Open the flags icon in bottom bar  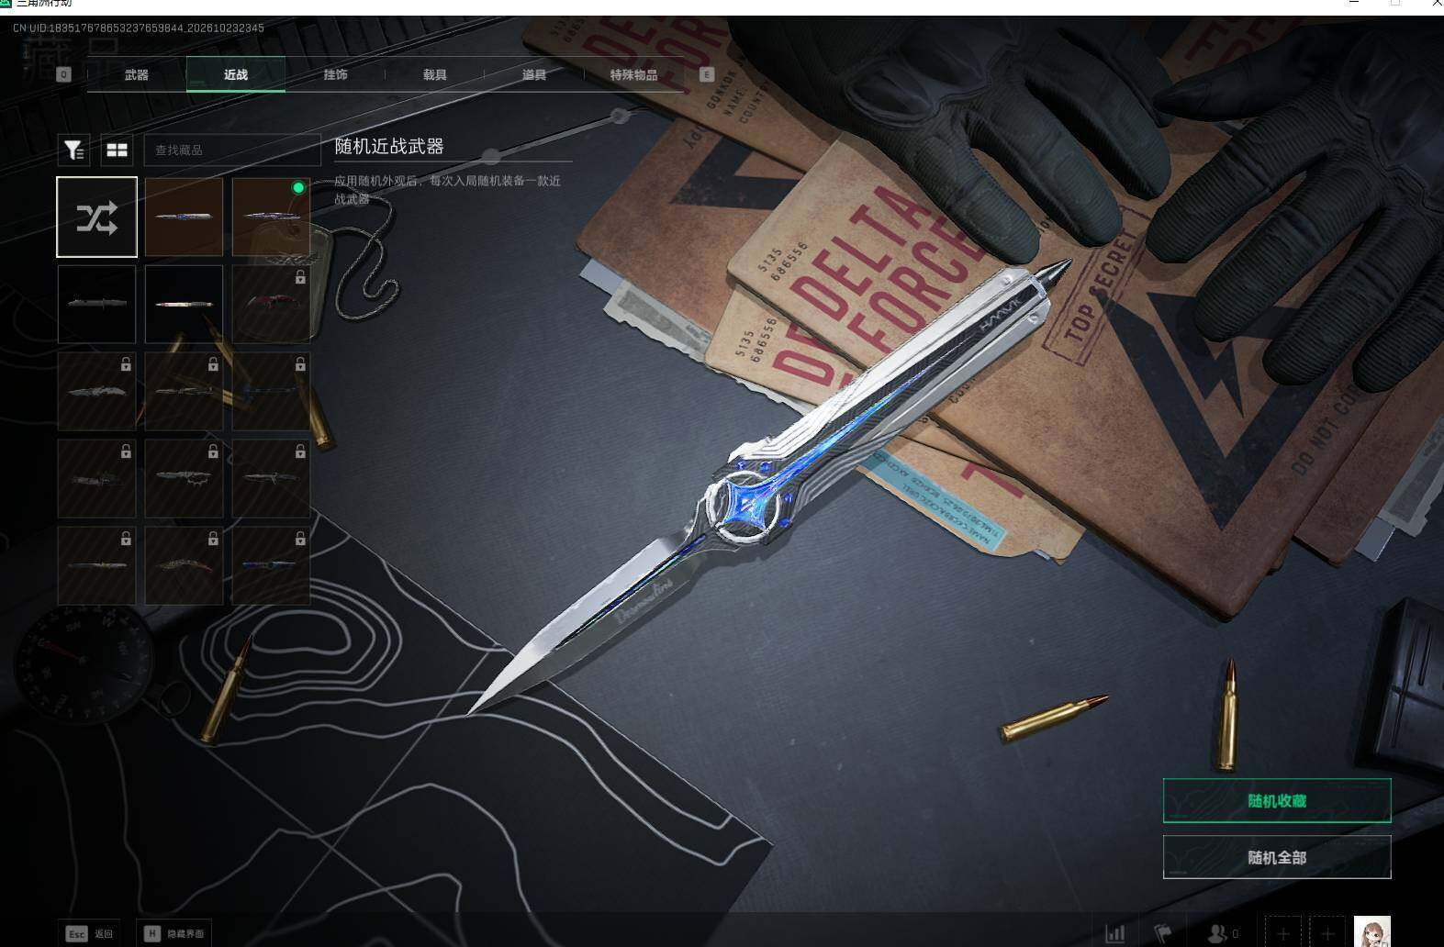click(1164, 933)
